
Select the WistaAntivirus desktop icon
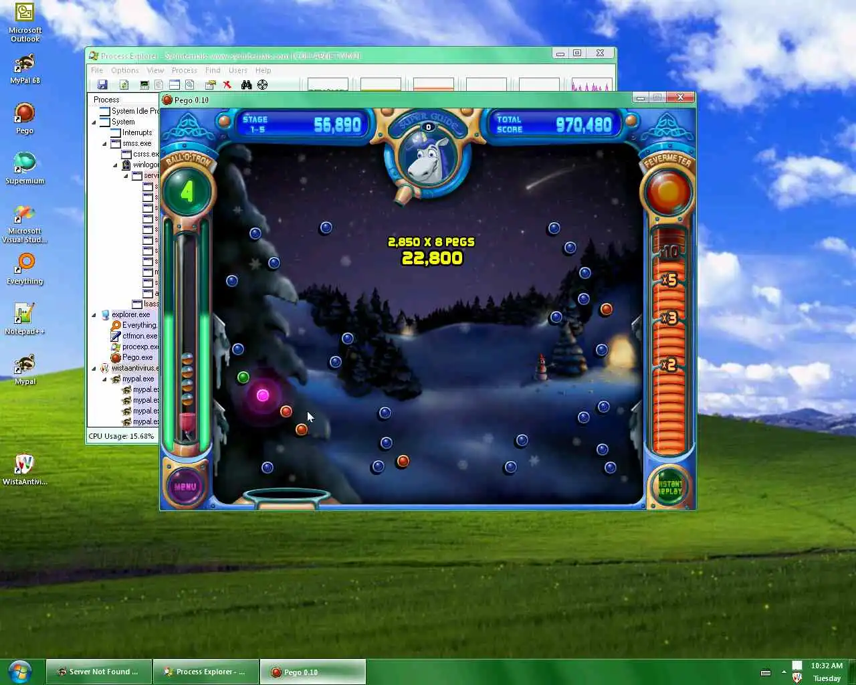pos(25,470)
